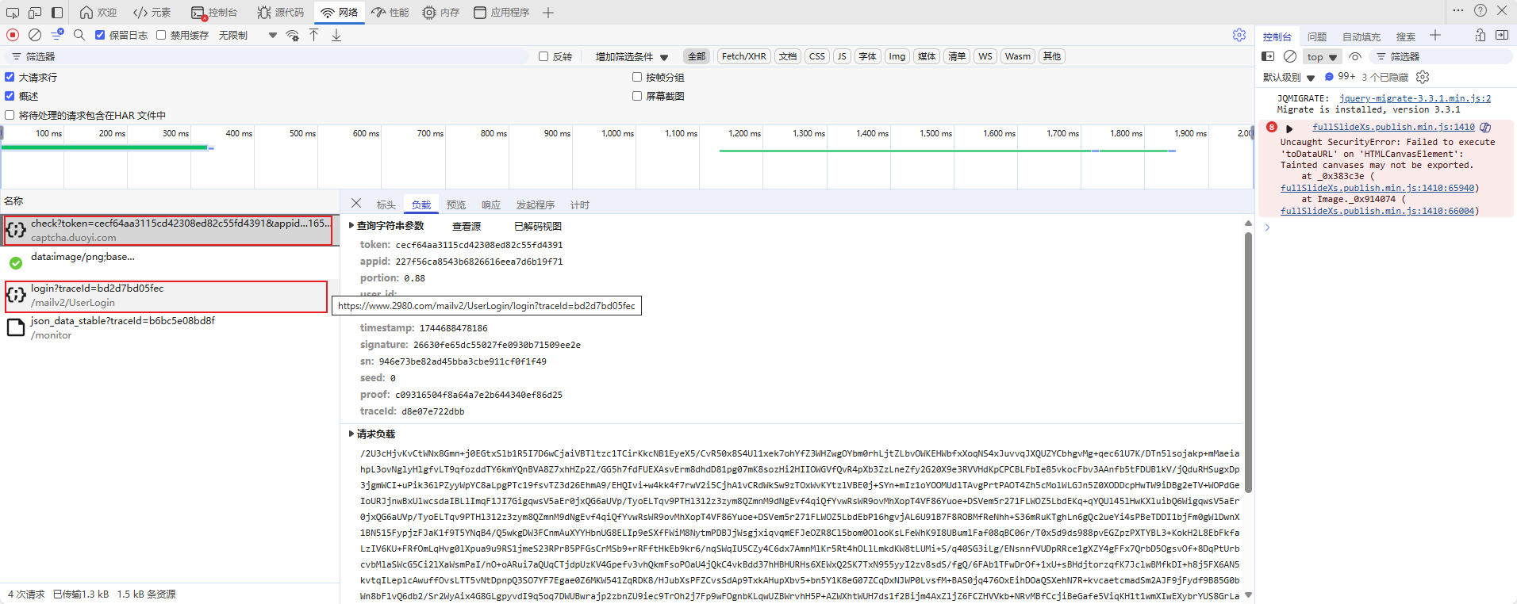Switch to 性能 tab
Viewport: 1517px width, 604px height.
pos(390,13)
